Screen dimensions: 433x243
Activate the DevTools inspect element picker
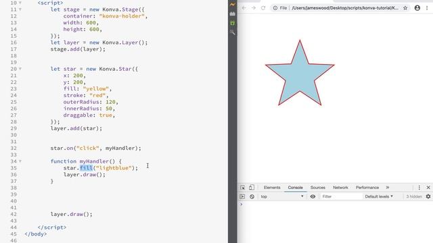242,188
